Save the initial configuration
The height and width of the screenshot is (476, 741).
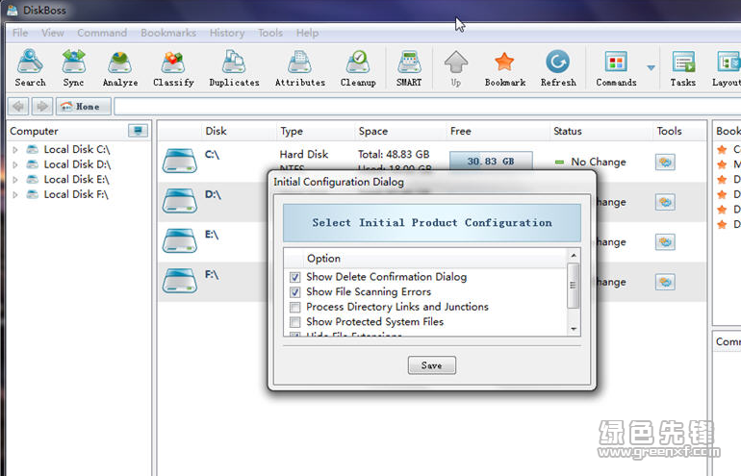tap(432, 365)
